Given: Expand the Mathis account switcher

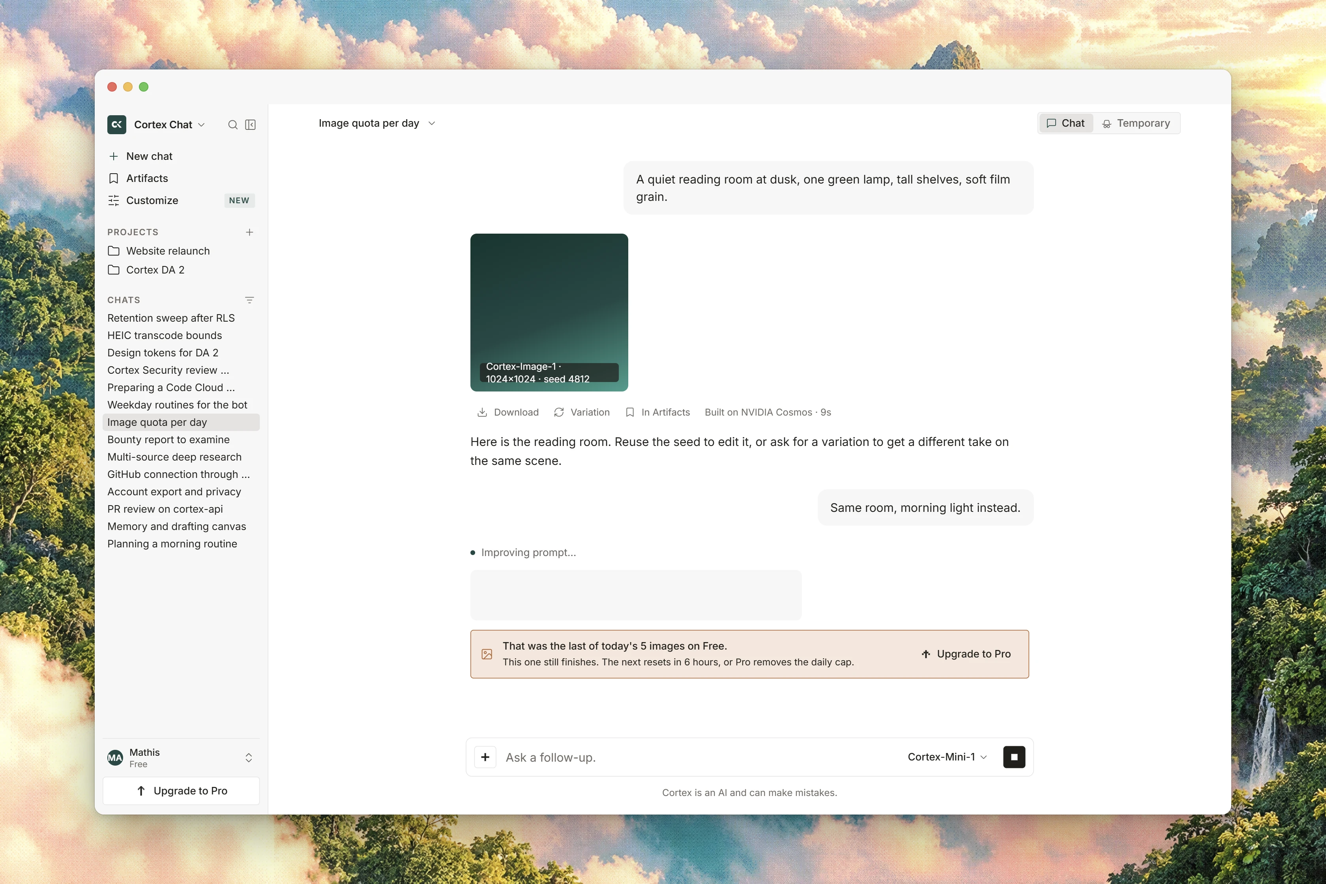Looking at the screenshot, I should [249, 758].
